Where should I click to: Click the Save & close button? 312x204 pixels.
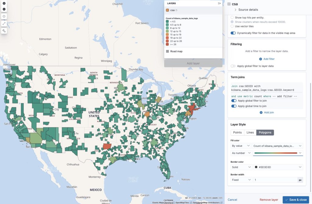295,200
